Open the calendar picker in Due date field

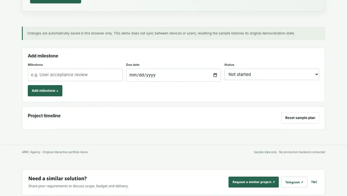[x=215, y=75]
